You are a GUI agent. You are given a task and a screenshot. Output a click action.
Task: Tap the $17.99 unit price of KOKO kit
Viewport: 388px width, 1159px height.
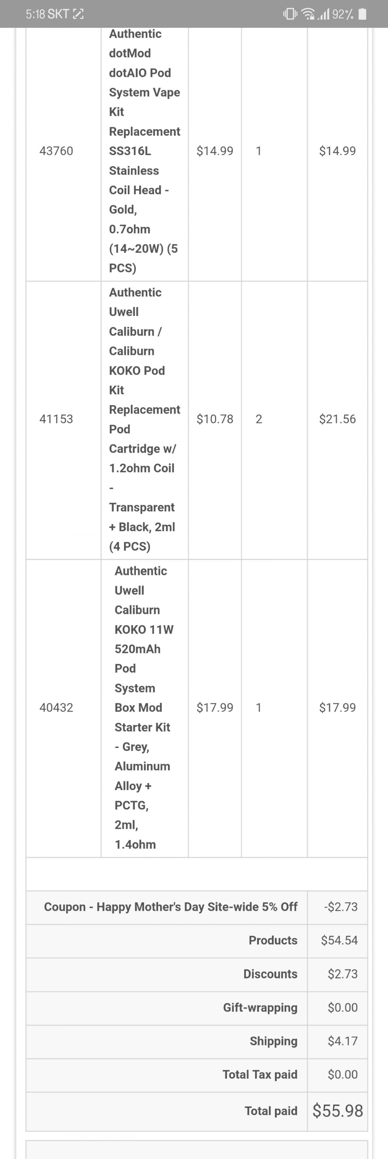pyautogui.click(x=215, y=707)
